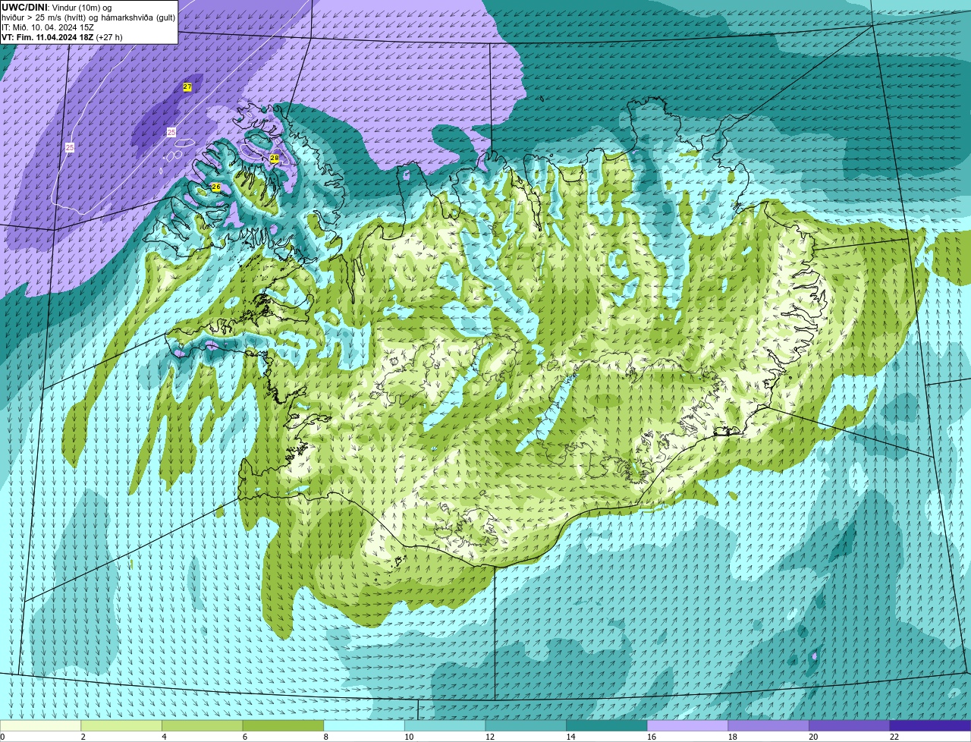Pick the 2–4 m/s light yellow-green swatch
This screenshot has height=742, width=971.
[121, 725]
